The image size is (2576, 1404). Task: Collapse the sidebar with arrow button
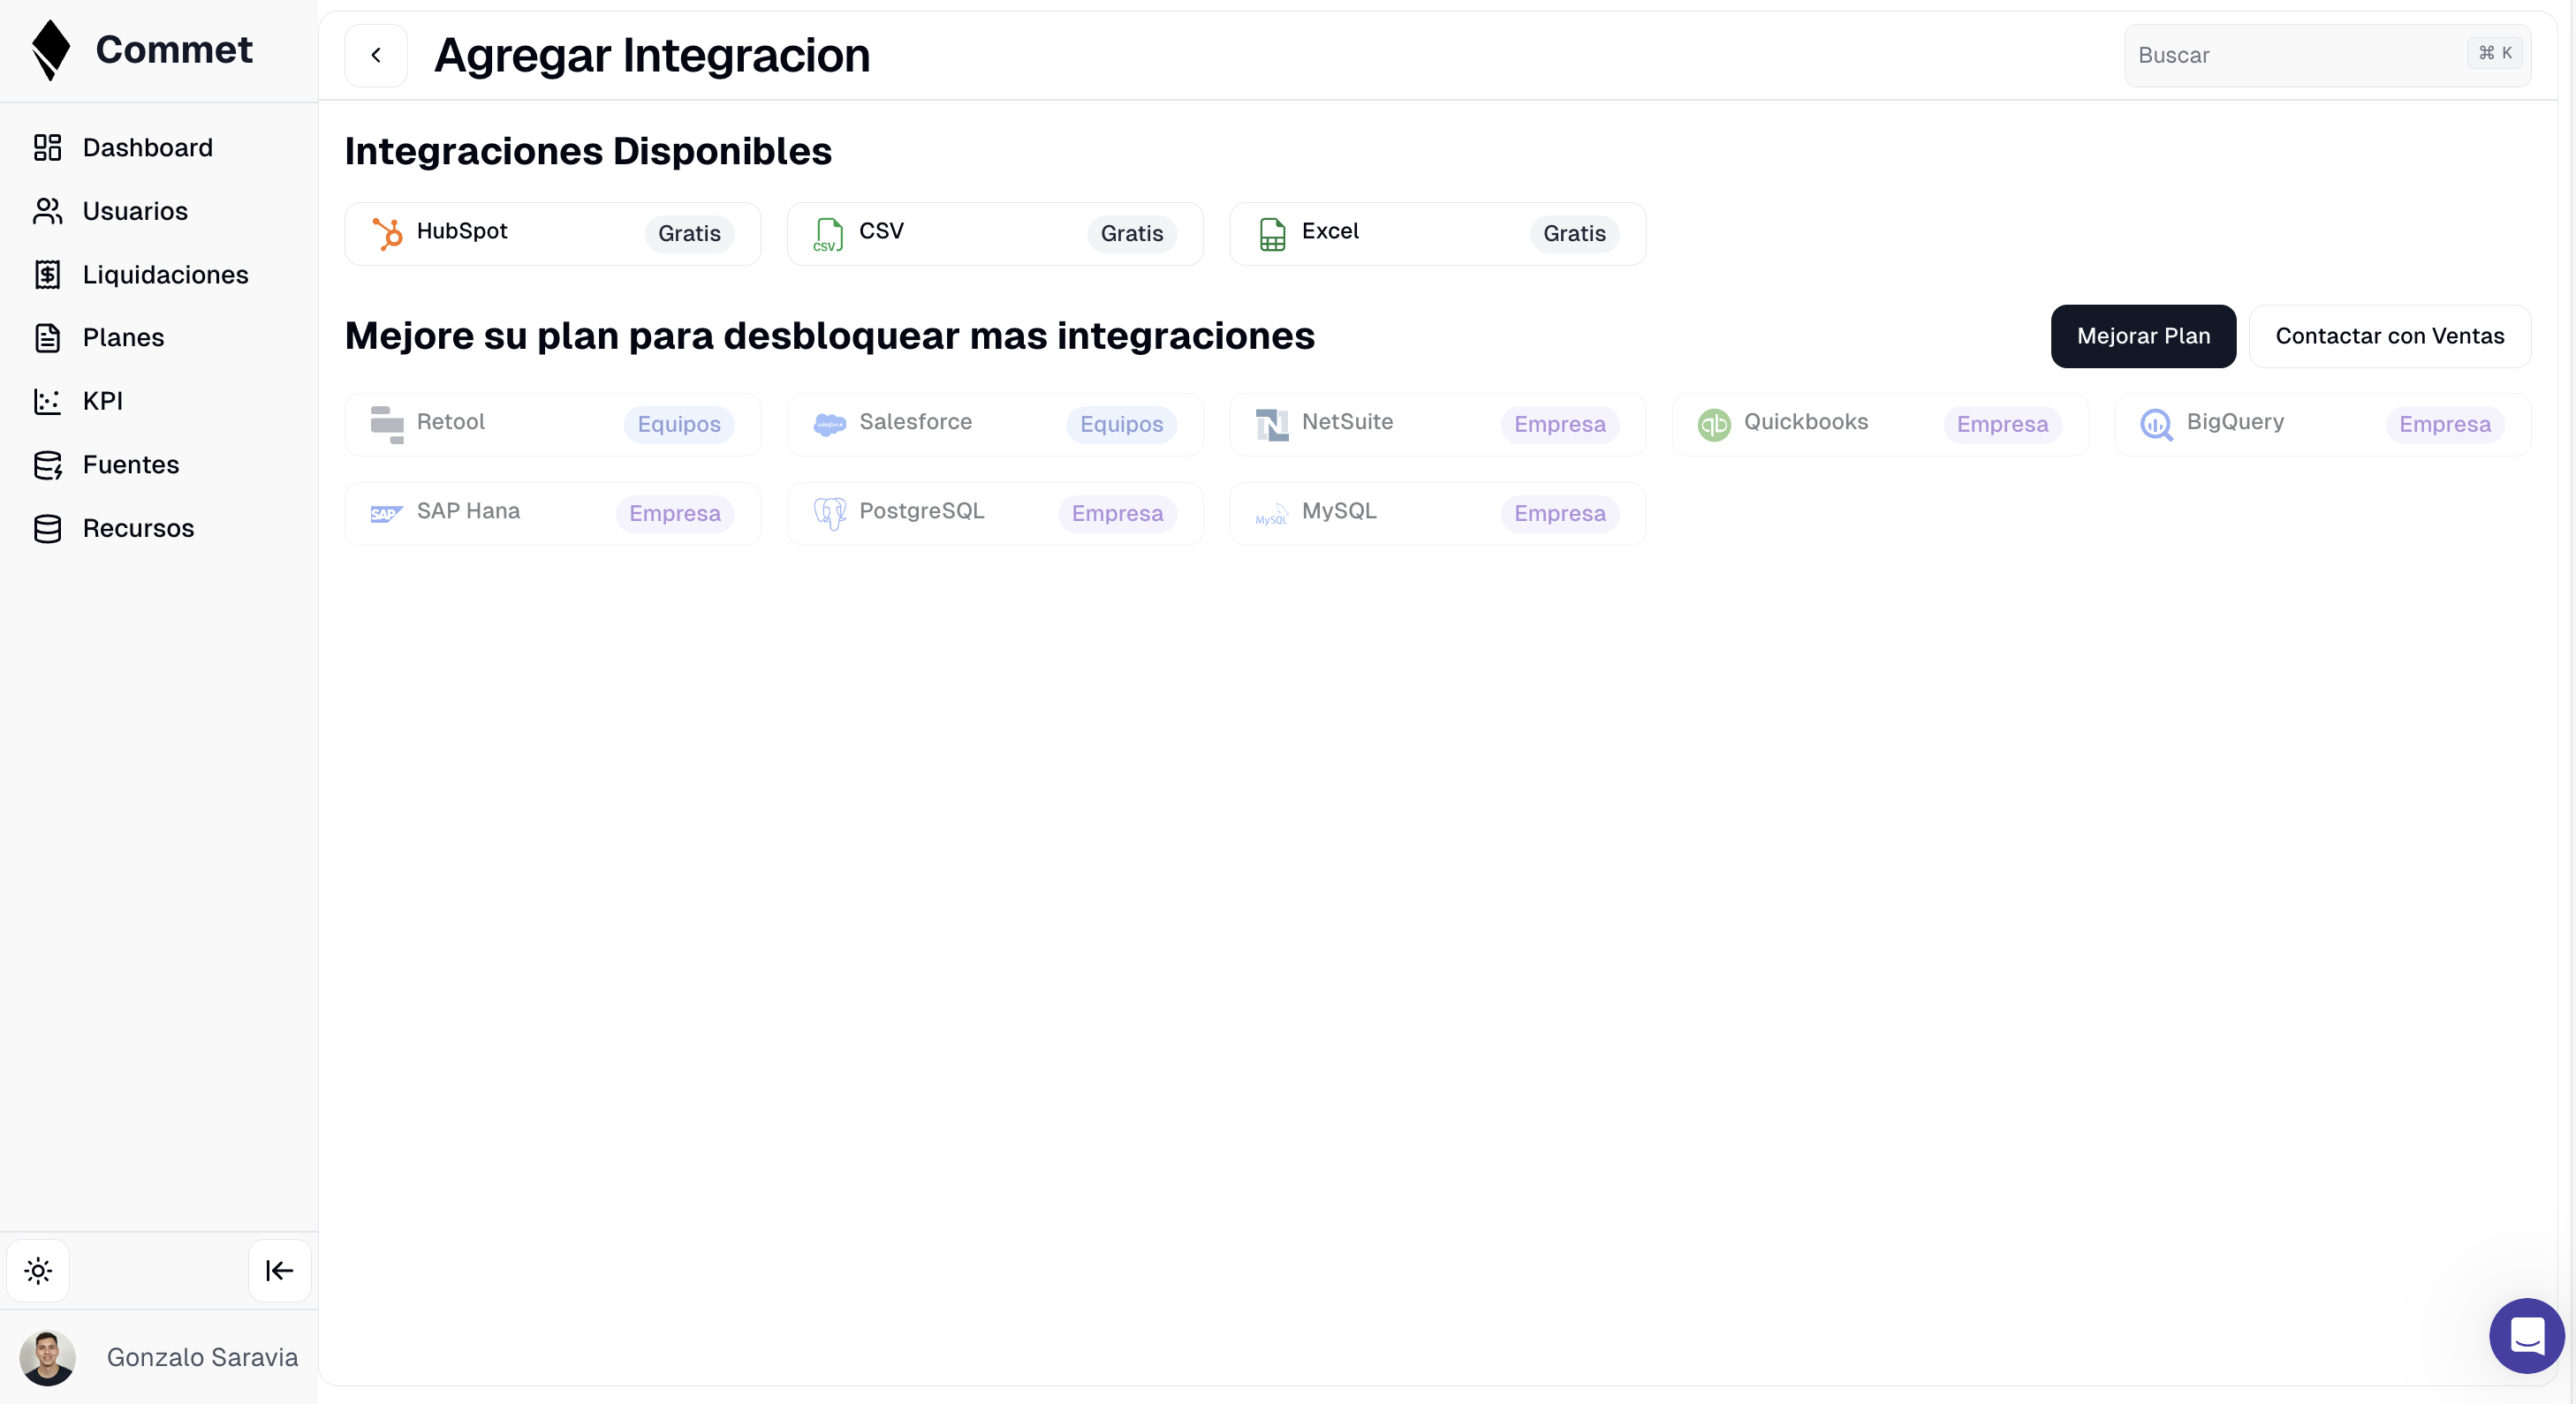pos(279,1270)
